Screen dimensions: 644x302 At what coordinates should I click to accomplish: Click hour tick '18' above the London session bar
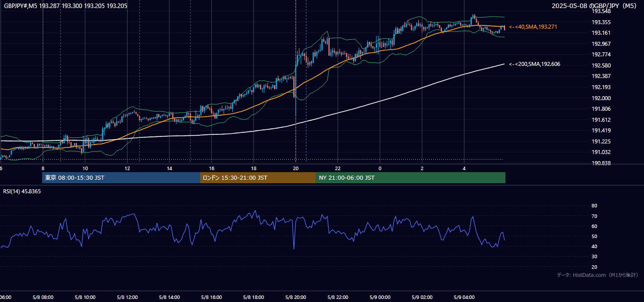point(253,168)
